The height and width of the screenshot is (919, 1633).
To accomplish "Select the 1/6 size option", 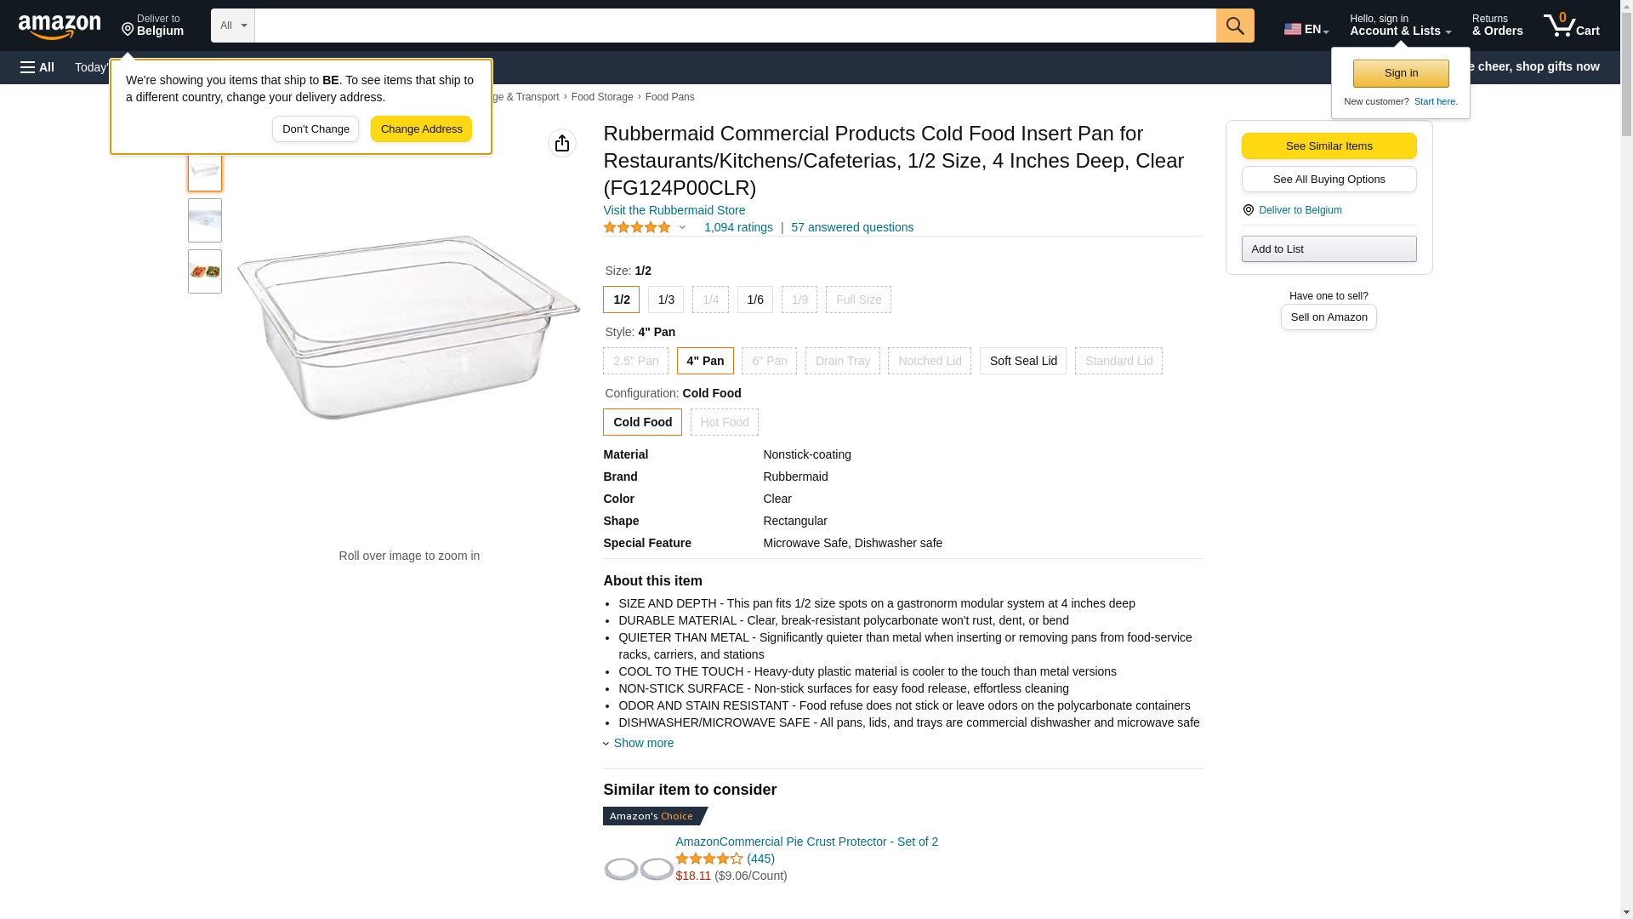I will click(755, 300).
